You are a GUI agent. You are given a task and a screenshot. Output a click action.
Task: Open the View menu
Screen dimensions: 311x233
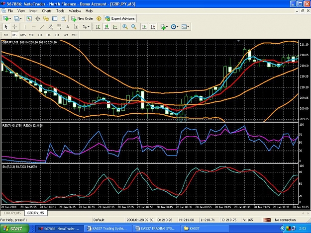tap(21, 11)
